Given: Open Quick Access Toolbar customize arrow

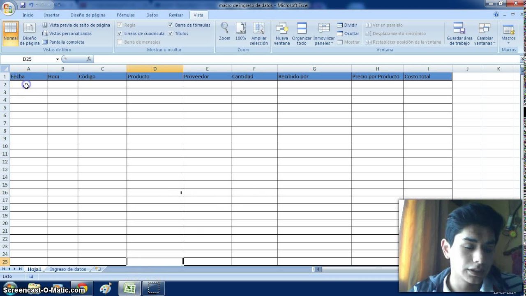Looking at the screenshot, I should tap(59, 5).
